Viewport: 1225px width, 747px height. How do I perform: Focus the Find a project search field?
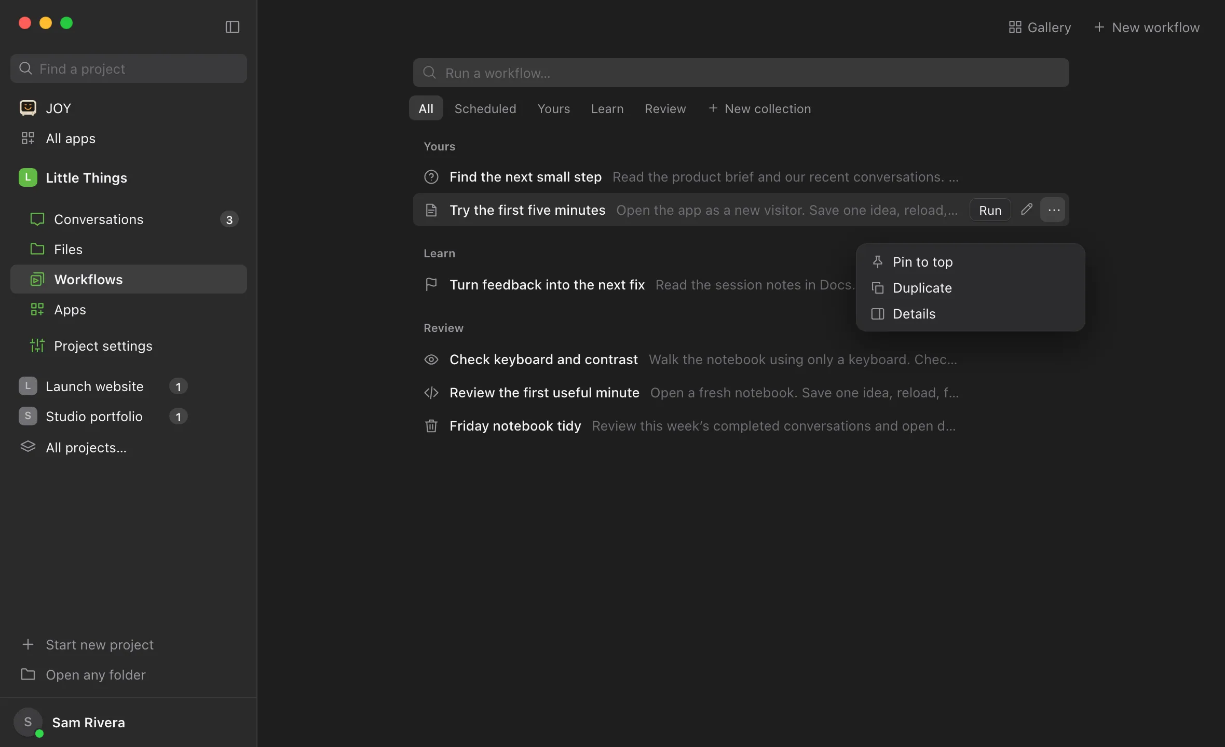click(128, 68)
